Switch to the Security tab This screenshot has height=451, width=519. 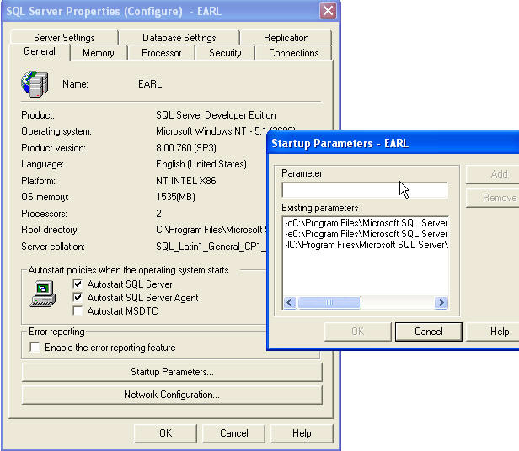tap(225, 53)
